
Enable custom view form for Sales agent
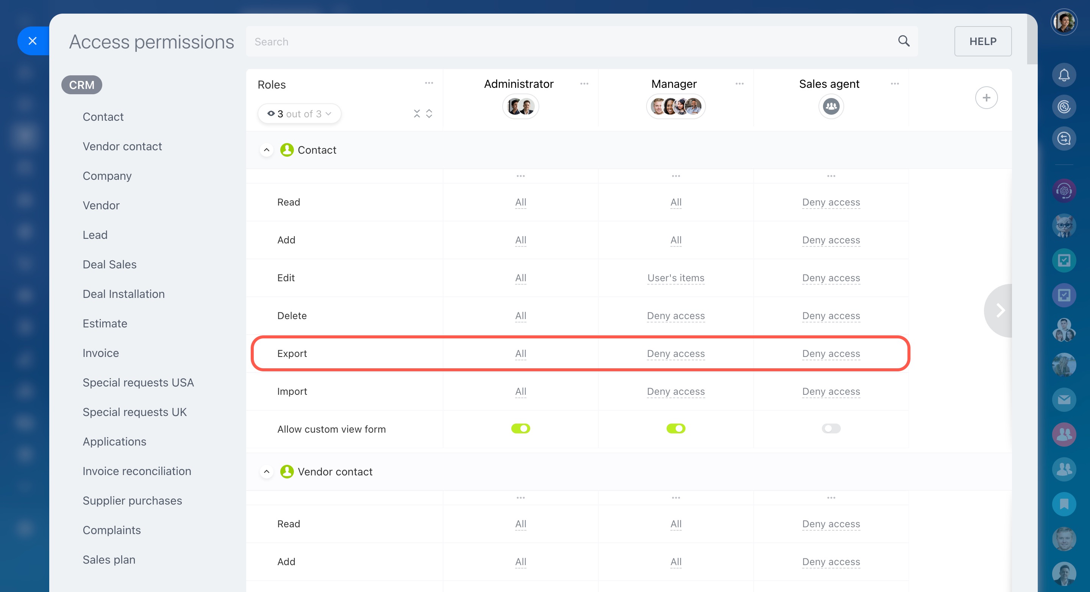pyautogui.click(x=831, y=429)
